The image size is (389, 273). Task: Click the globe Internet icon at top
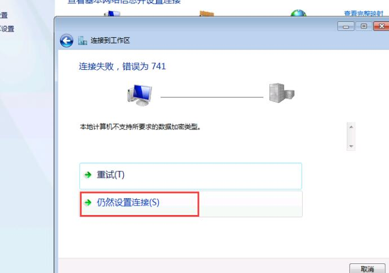pyautogui.click(x=298, y=13)
